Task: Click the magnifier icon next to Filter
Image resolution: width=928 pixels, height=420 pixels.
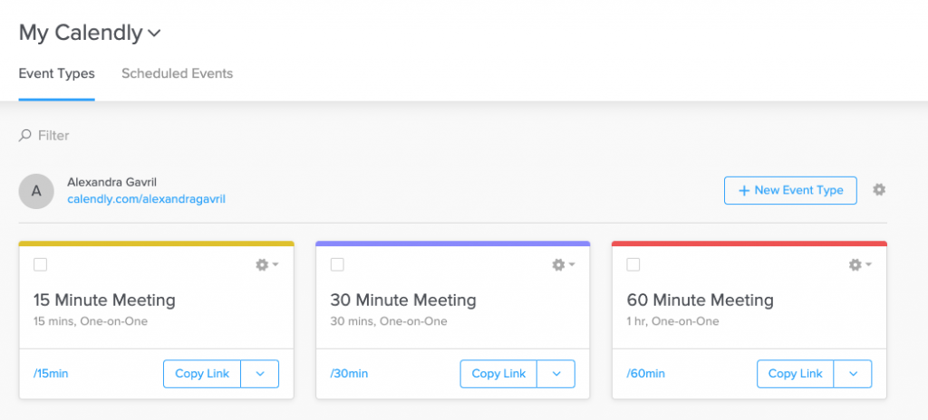Action: coord(24,136)
